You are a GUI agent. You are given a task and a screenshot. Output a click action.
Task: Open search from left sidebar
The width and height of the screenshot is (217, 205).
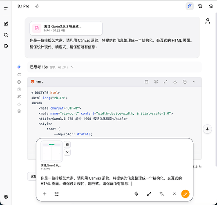coord(6,35)
